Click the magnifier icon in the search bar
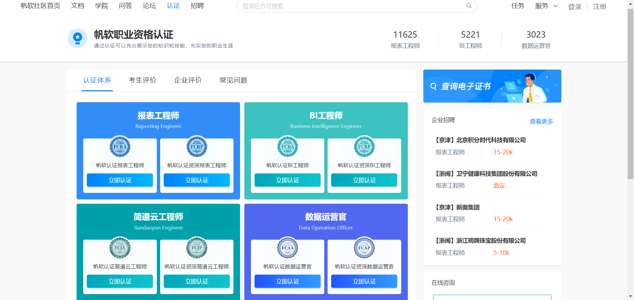This screenshot has height=300, width=634. 469,6
